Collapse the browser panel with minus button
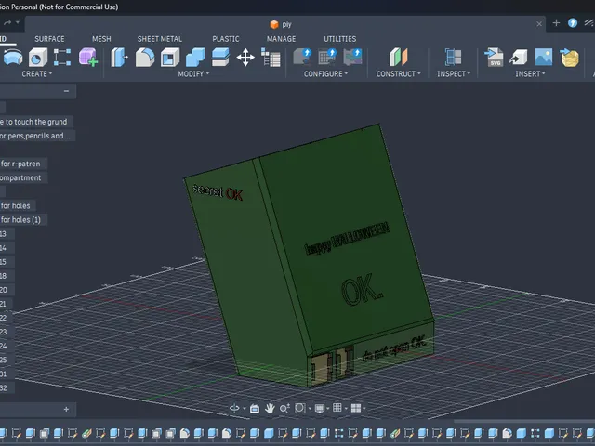 tap(66, 91)
